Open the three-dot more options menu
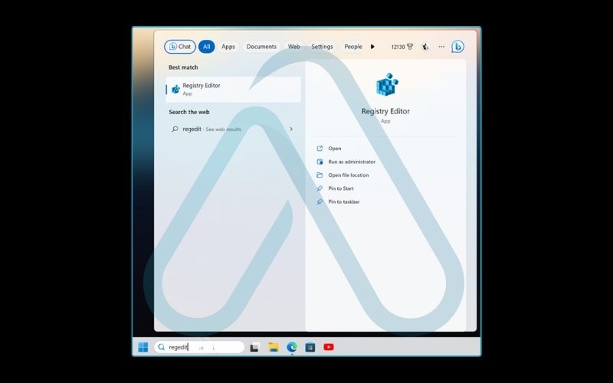Viewport: 613px width, 383px height. click(441, 47)
